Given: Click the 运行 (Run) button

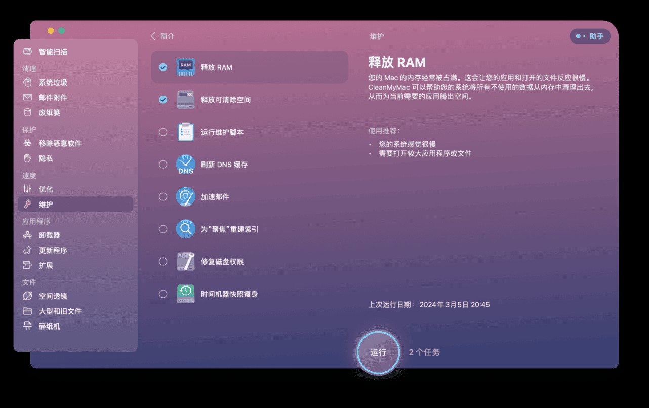Looking at the screenshot, I should tap(378, 352).
